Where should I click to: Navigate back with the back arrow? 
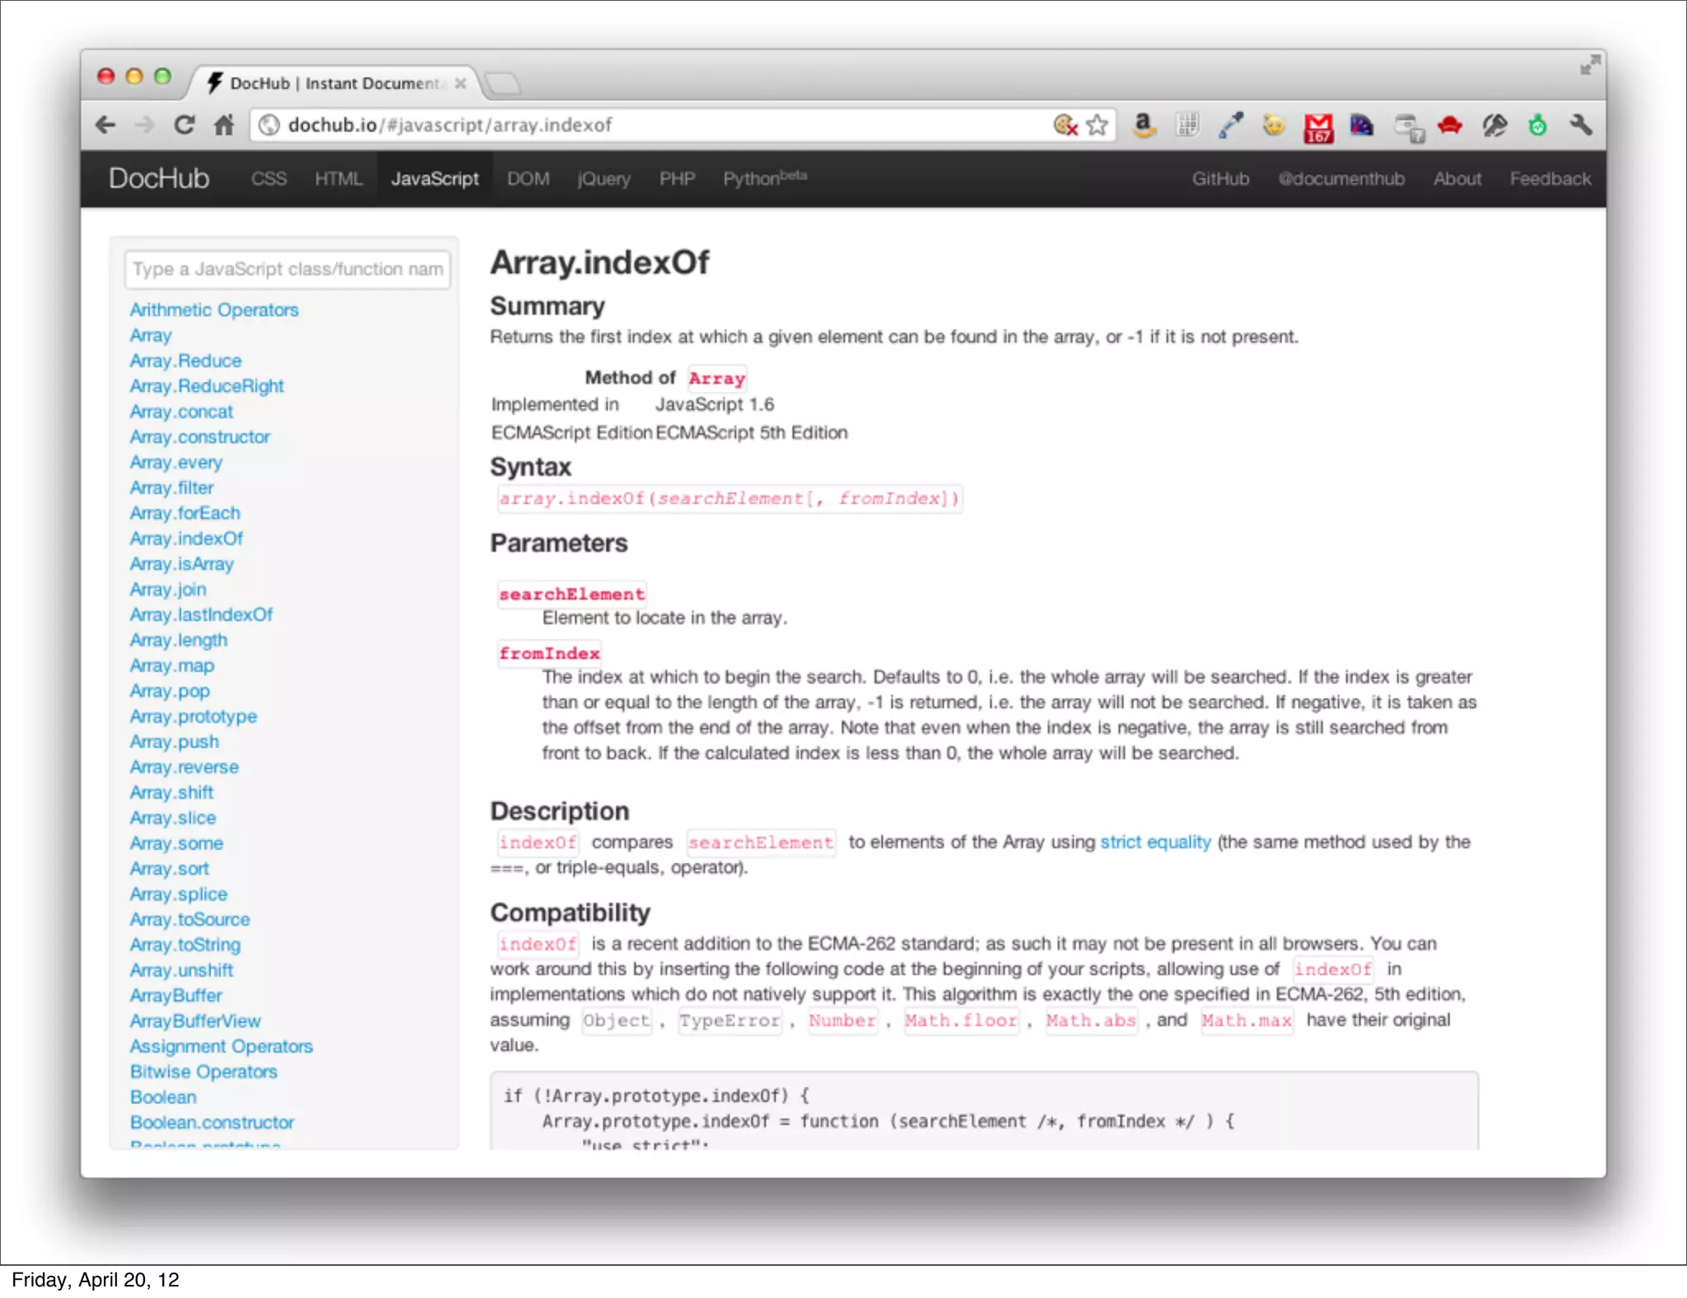pos(105,125)
